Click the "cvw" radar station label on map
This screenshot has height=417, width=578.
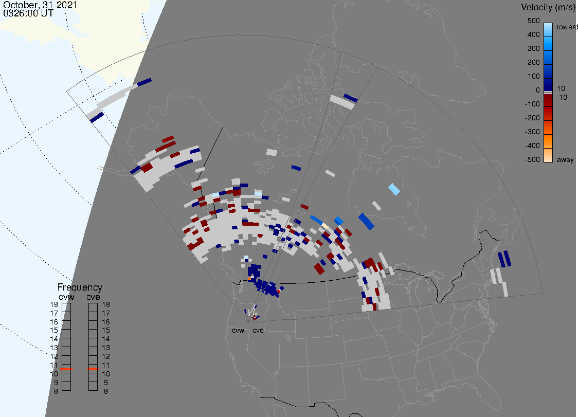pyautogui.click(x=238, y=330)
